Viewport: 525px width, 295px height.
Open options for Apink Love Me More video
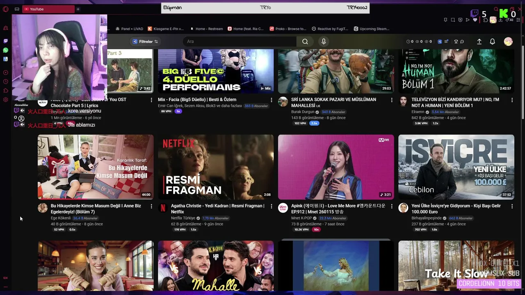pyautogui.click(x=391, y=206)
